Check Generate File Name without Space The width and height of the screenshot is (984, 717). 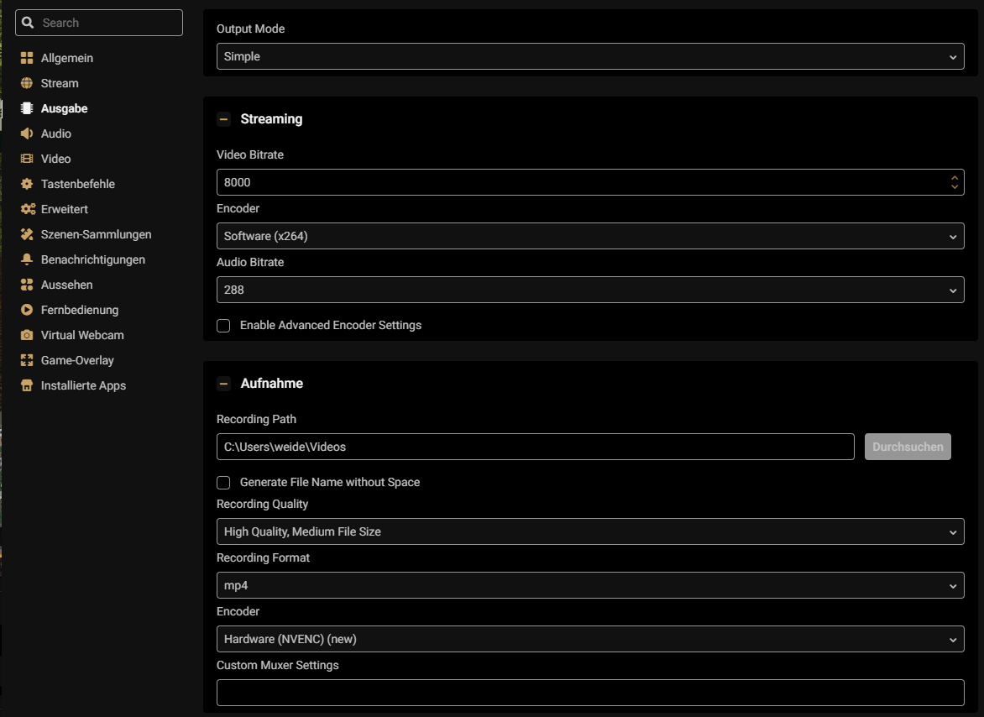[x=223, y=483]
